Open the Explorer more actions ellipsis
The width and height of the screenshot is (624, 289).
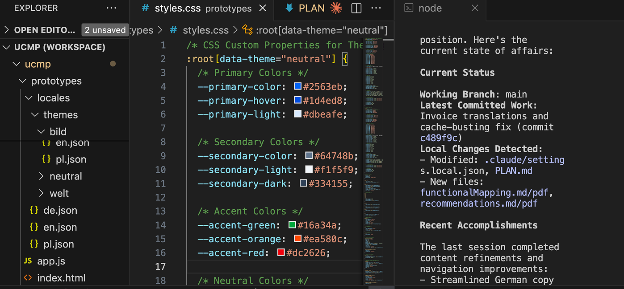pos(111,8)
